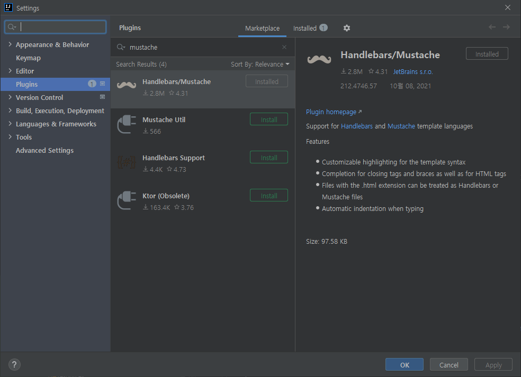
Task: Install the Mustache Util plugin
Action: pyautogui.click(x=269, y=119)
